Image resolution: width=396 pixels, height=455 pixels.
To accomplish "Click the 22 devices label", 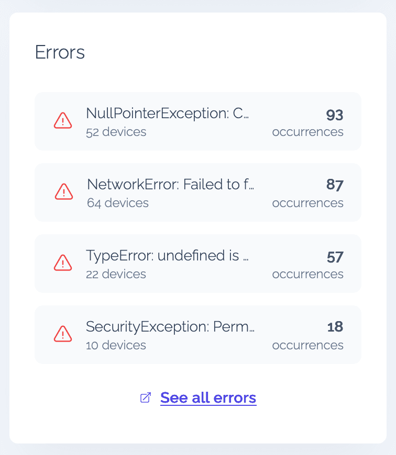I will pyautogui.click(x=116, y=274).
